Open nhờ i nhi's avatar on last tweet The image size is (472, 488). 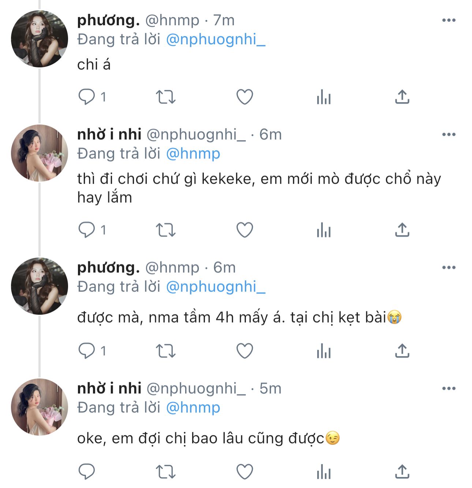click(40, 407)
